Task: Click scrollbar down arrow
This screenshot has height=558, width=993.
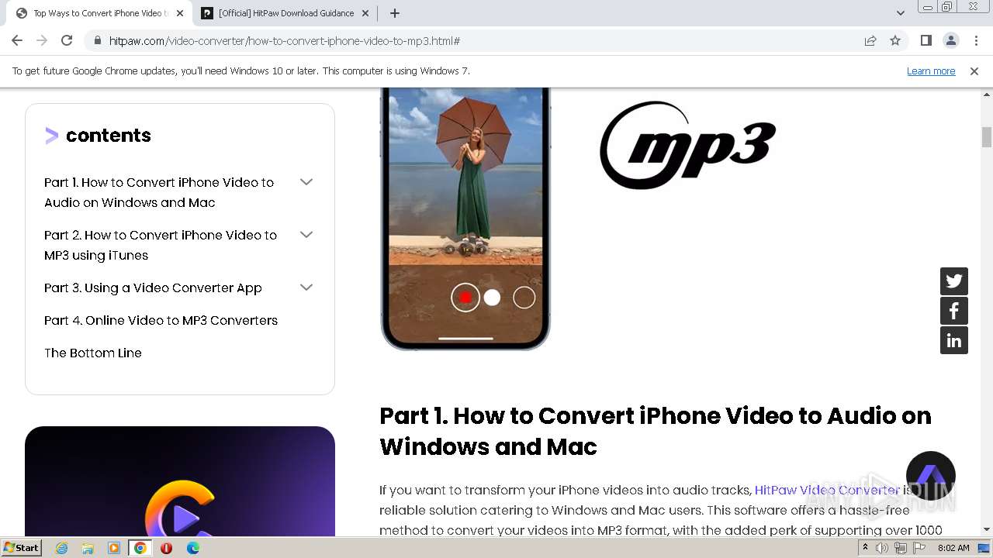Action: [x=987, y=529]
